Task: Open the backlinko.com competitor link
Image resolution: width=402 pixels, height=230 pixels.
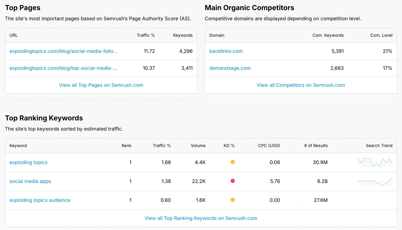Action: coord(226,51)
